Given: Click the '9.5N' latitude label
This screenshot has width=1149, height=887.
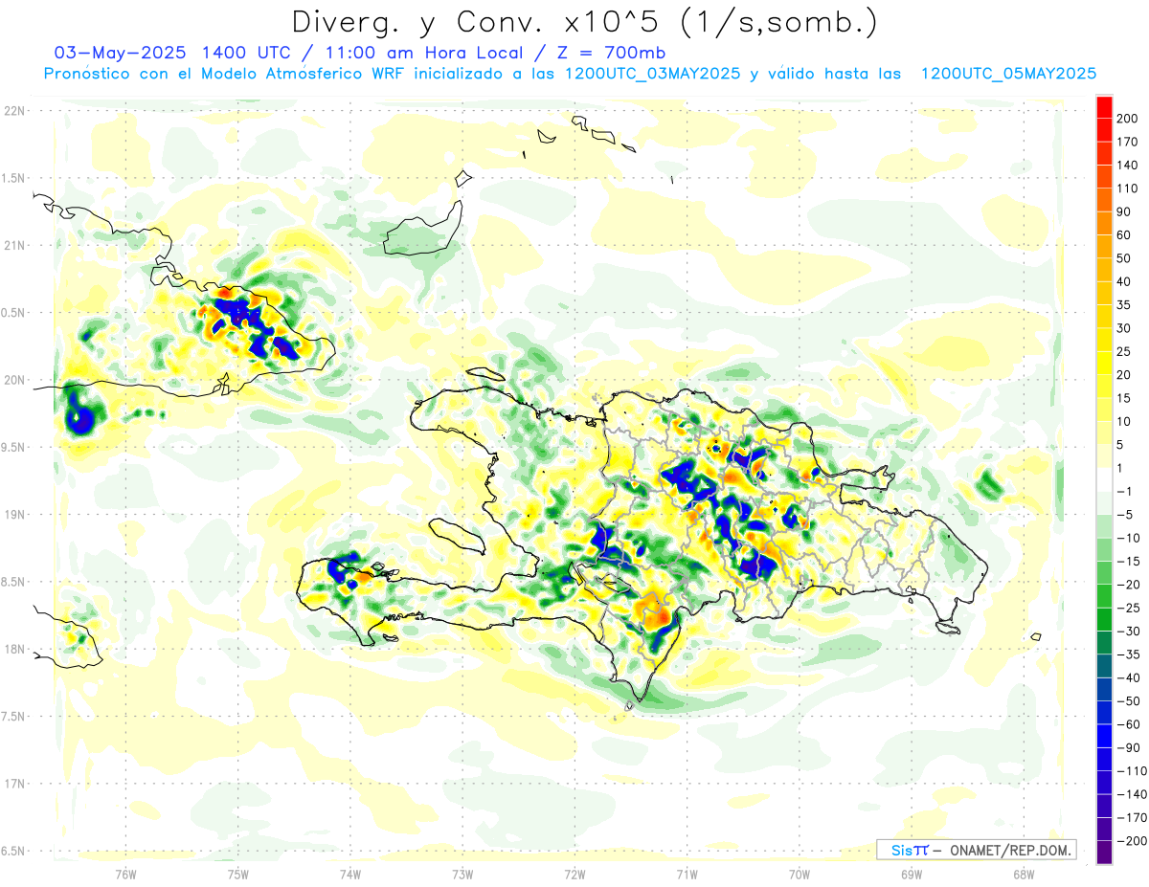Looking at the screenshot, I should pos(14,448).
